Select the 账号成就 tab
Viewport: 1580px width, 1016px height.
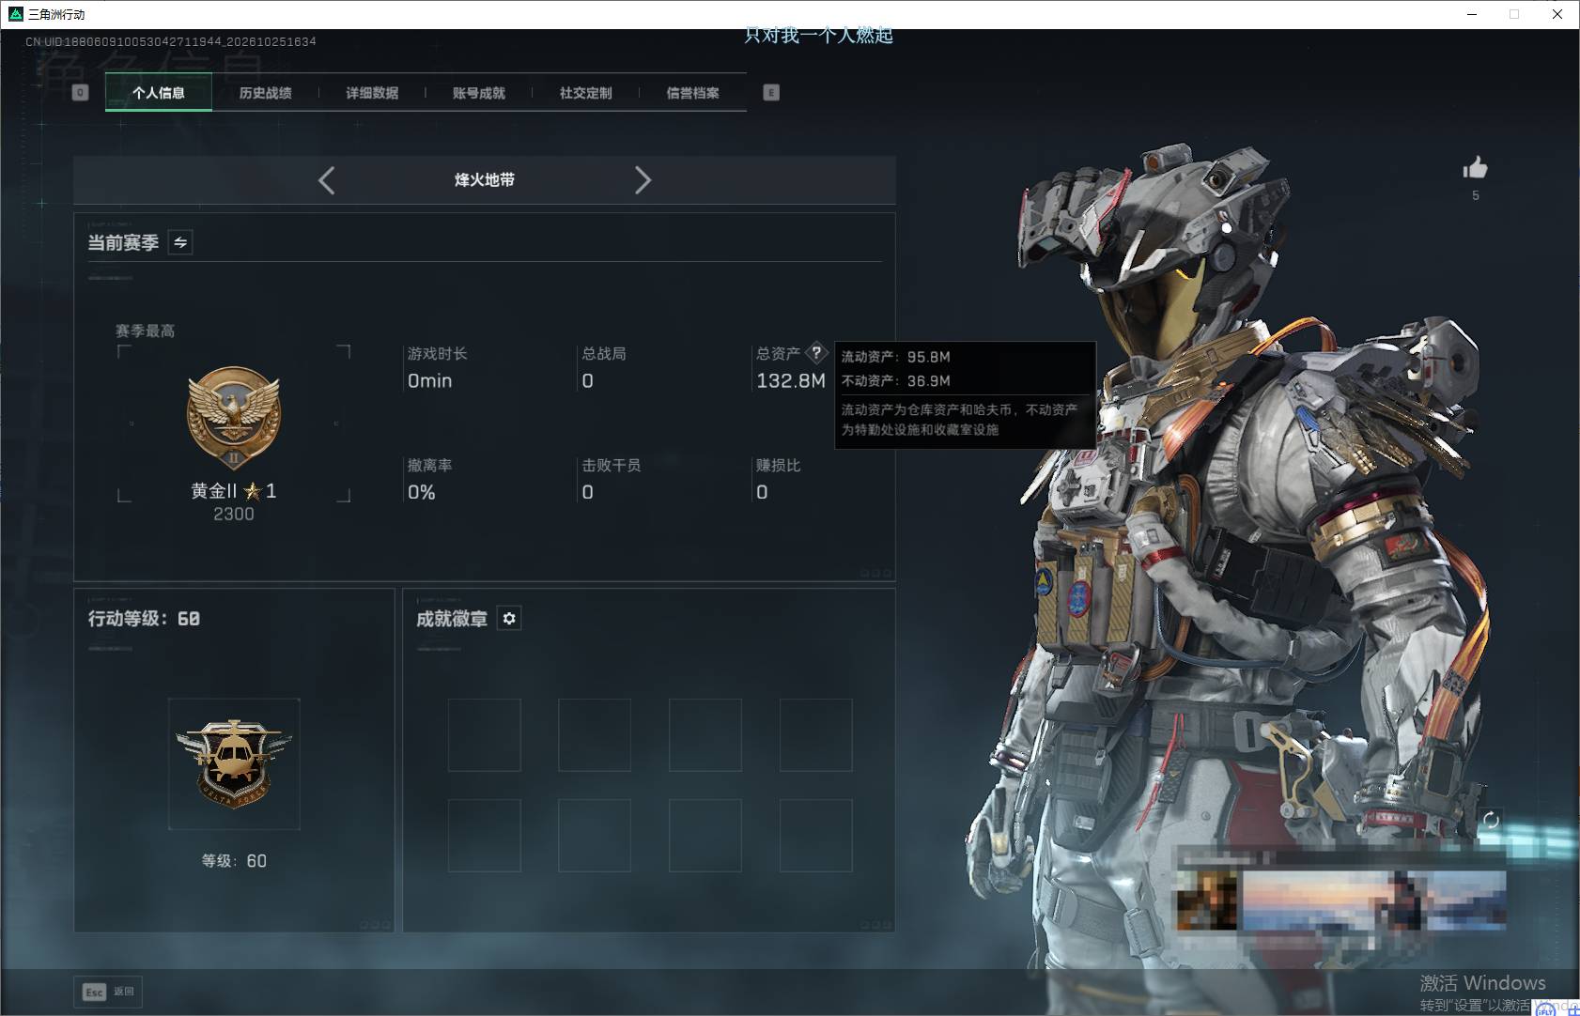click(479, 92)
